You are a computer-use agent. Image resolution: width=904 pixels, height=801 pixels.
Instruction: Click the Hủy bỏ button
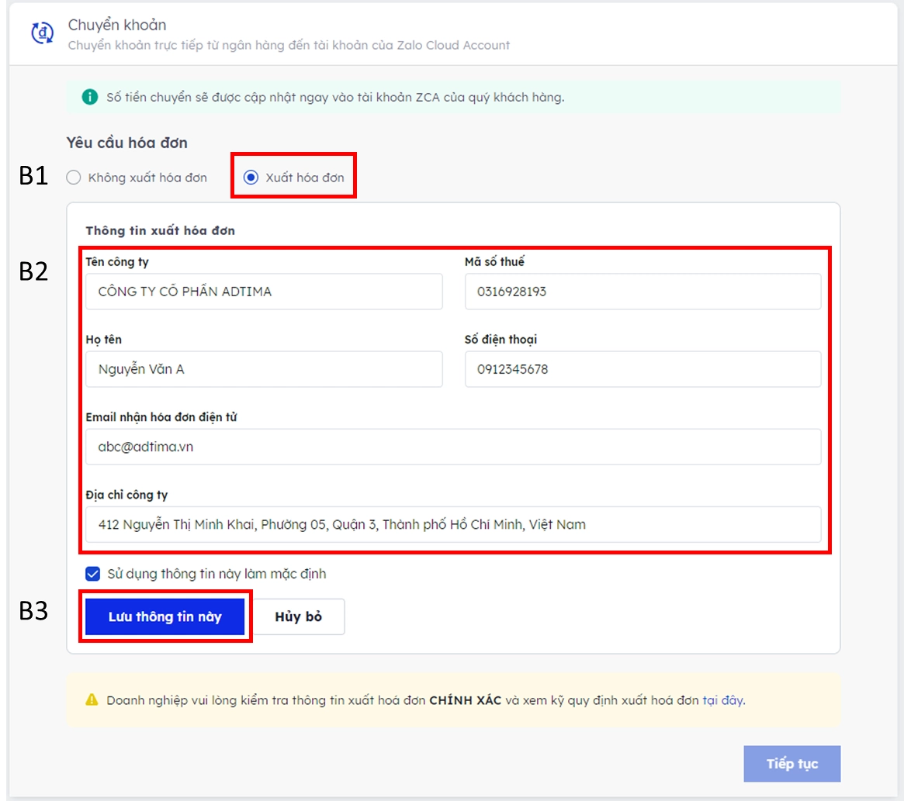coord(298,617)
